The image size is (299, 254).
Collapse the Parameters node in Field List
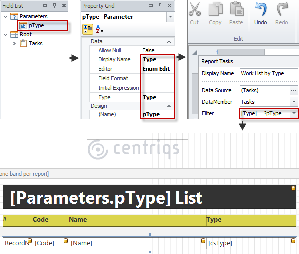(x=5, y=16)
